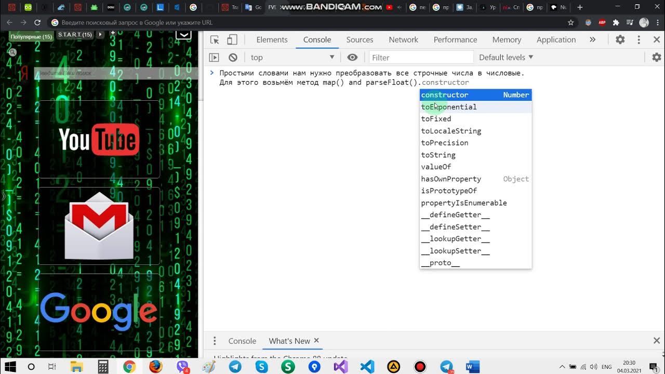Select the What's New drawer tab
This screenshot has height=374, width=665.
pyautogui.click(x=289, y=341)
